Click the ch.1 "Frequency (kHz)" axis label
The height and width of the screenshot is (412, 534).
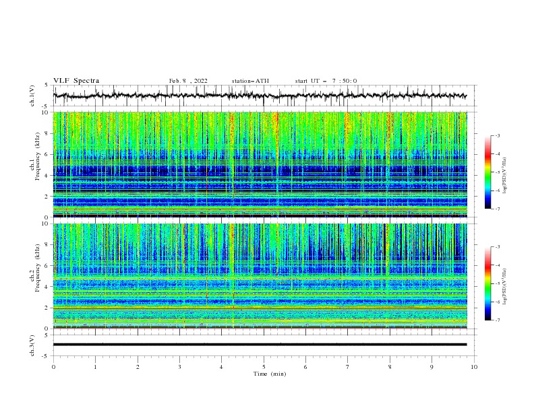(x=37, y=157)
